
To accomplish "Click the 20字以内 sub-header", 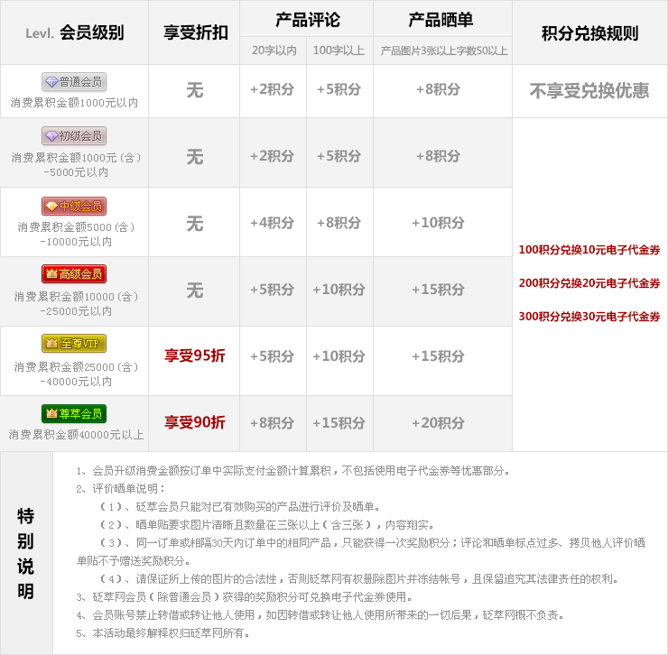I will 274,51.
